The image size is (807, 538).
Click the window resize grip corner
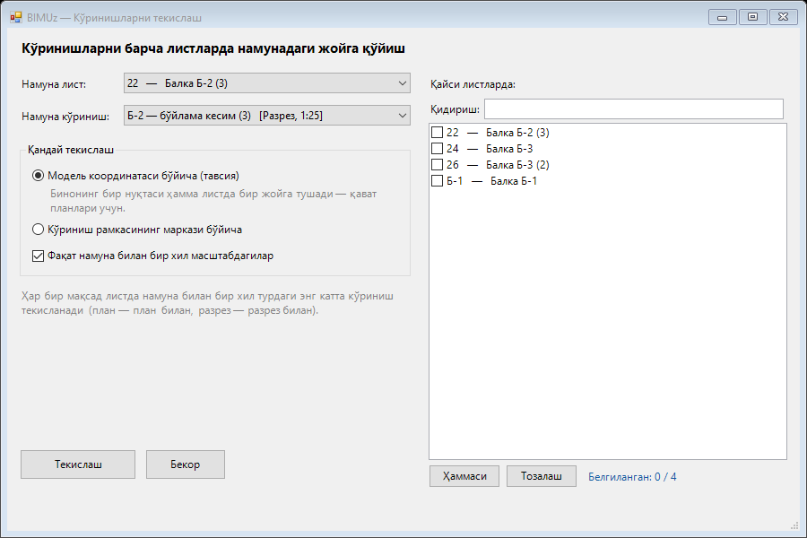pyautogui.click(x=794, y=525)
